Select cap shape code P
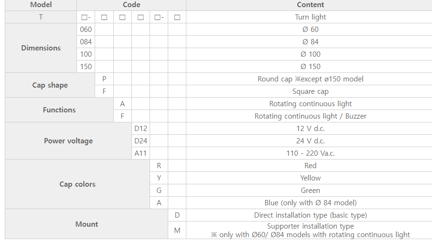The height and width of the screenshot is (241, 432). click(104, 79)
